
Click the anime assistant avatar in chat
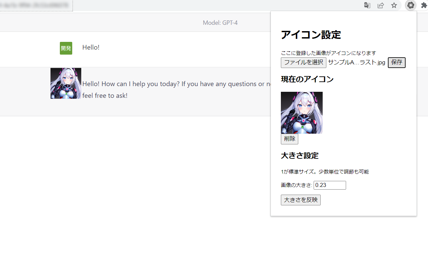(x=66, y=83)
